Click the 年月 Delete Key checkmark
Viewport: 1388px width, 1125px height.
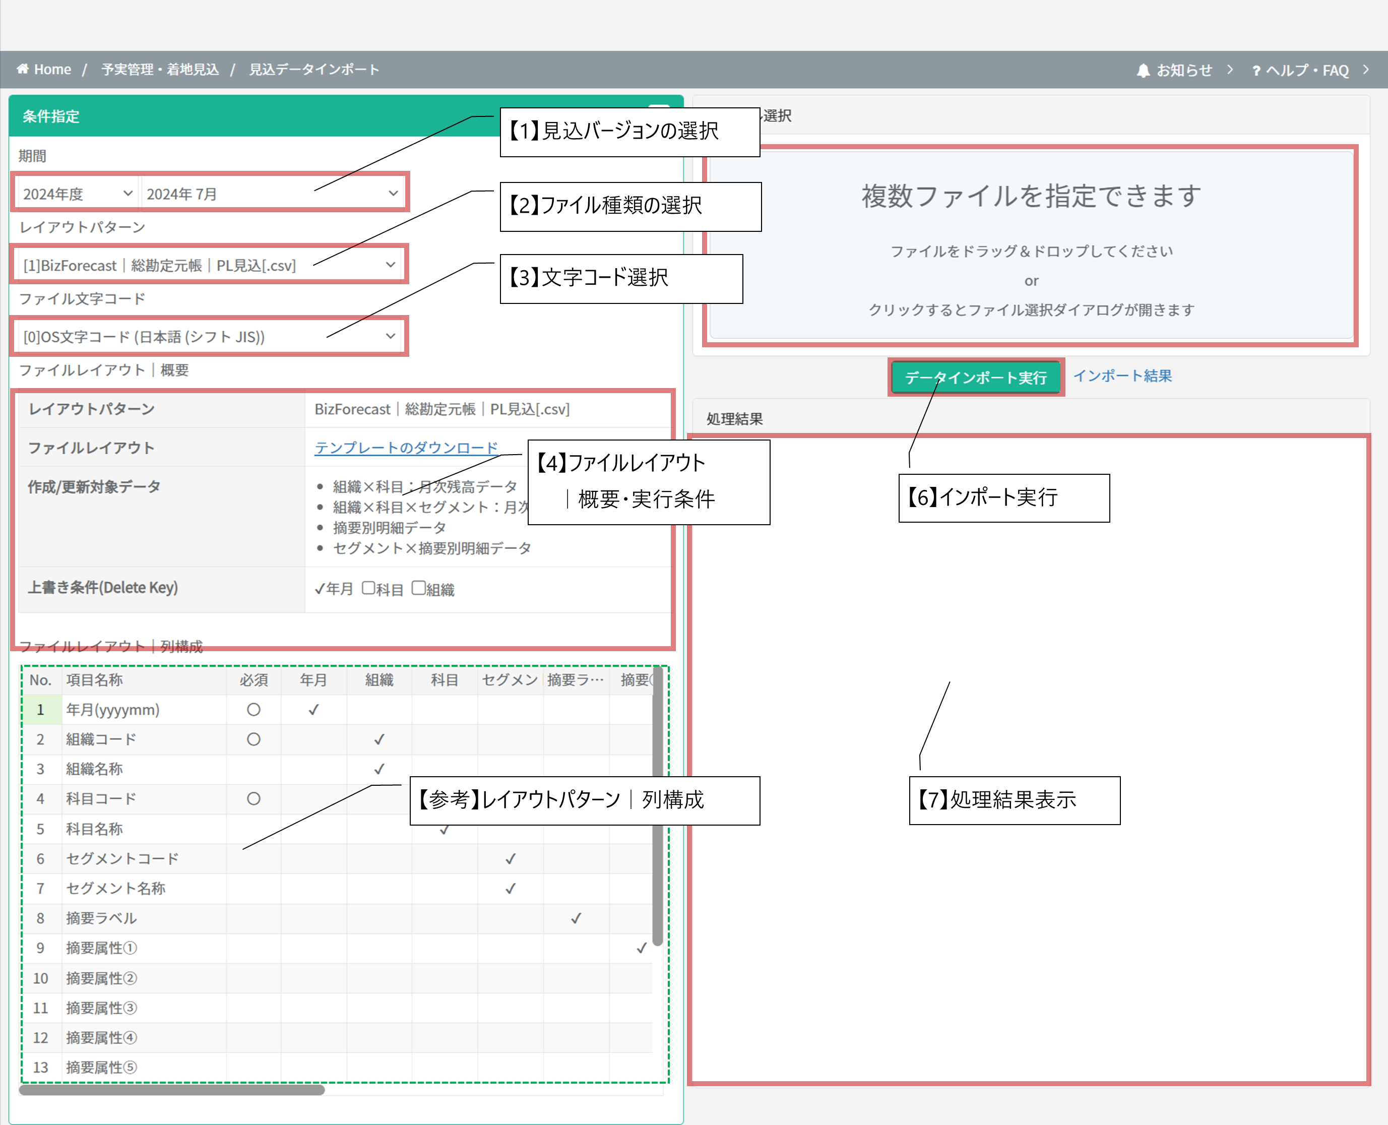320,589
